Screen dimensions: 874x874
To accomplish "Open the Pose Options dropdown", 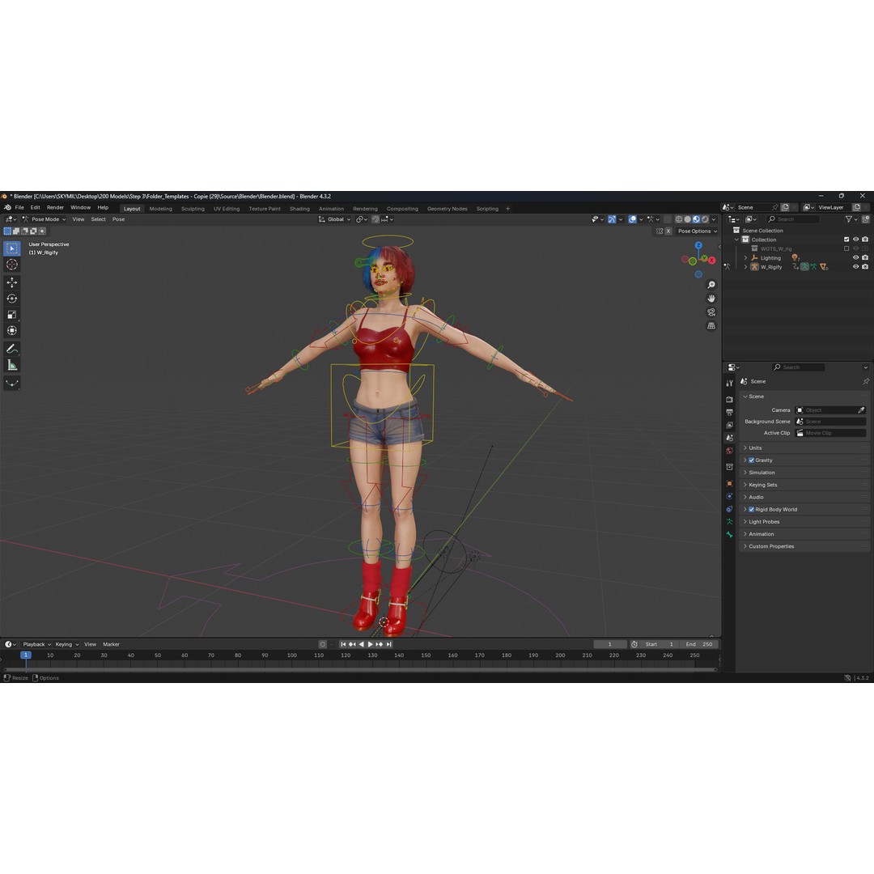I will point(698,231).
